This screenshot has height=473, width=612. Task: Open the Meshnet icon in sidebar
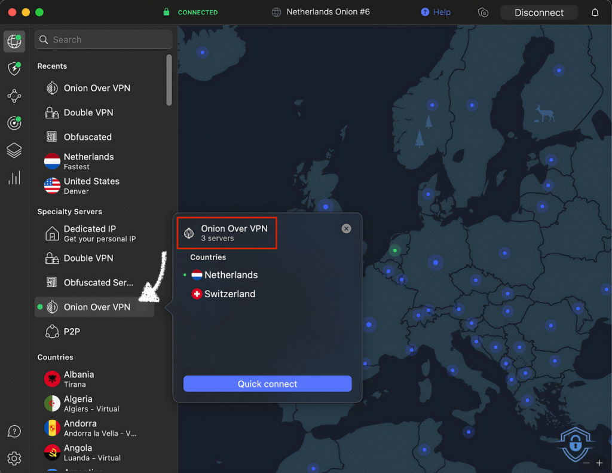[14, 96]
